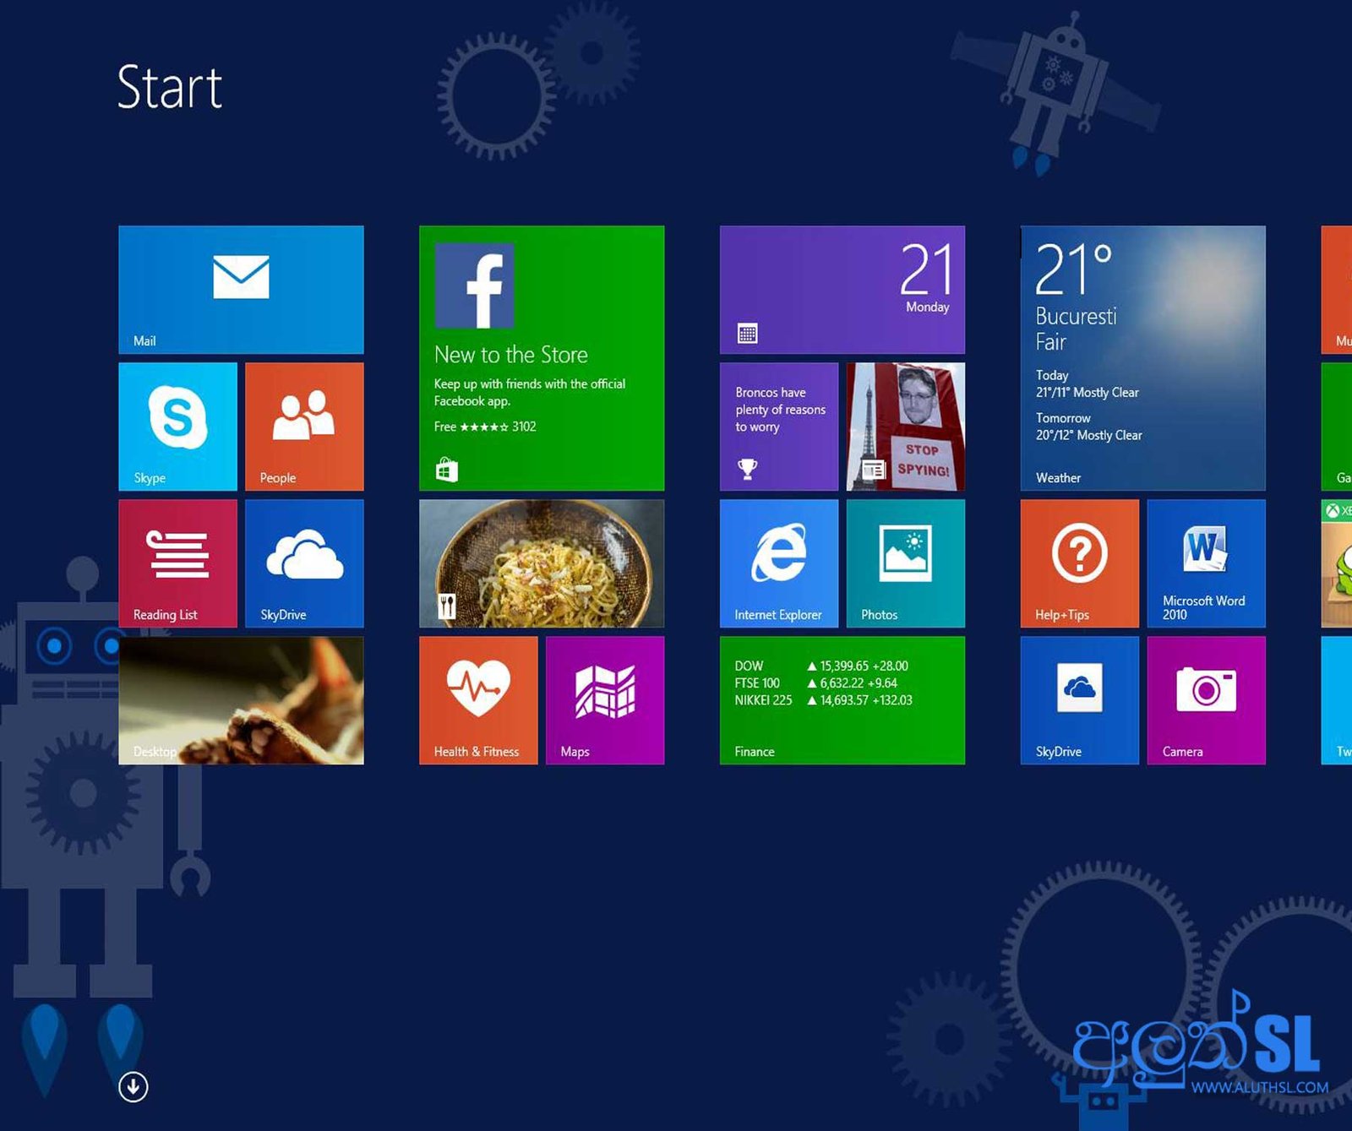Image resolution: width=1352 pixels, height=1131 pixels.
Task: Launch Internet Explorer tile
Action: tap(779, 563)
